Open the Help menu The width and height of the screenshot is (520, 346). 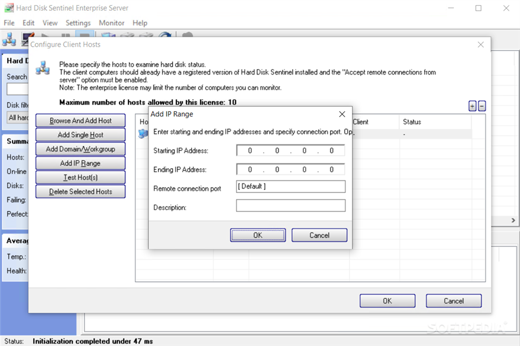tap(140, 23)
